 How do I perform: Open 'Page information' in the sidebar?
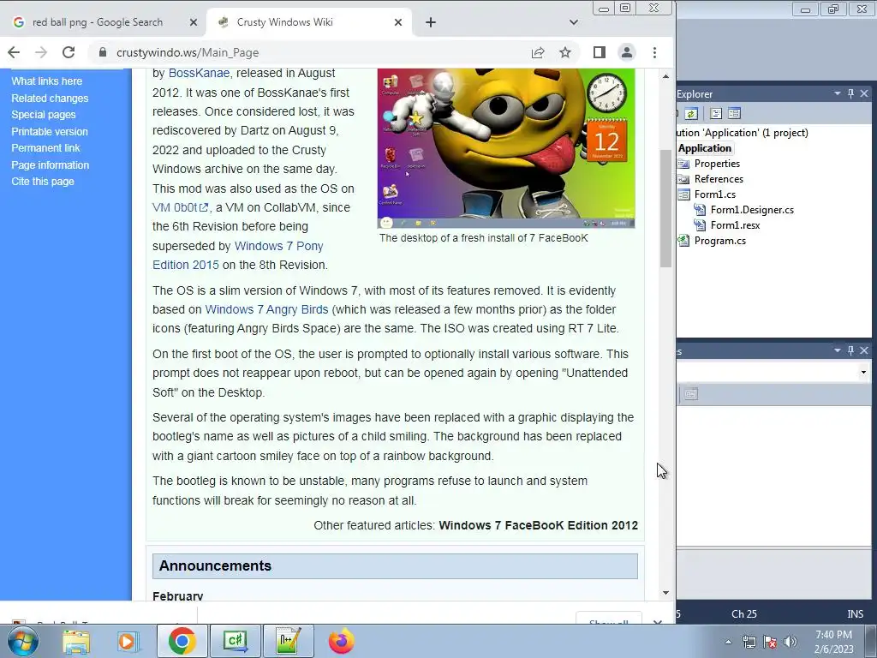click(x=51, y=165)
